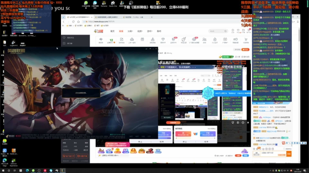Screen dimensions: 309x173
Task: Click the orange follow button near room title
Action: pos(245,50)
